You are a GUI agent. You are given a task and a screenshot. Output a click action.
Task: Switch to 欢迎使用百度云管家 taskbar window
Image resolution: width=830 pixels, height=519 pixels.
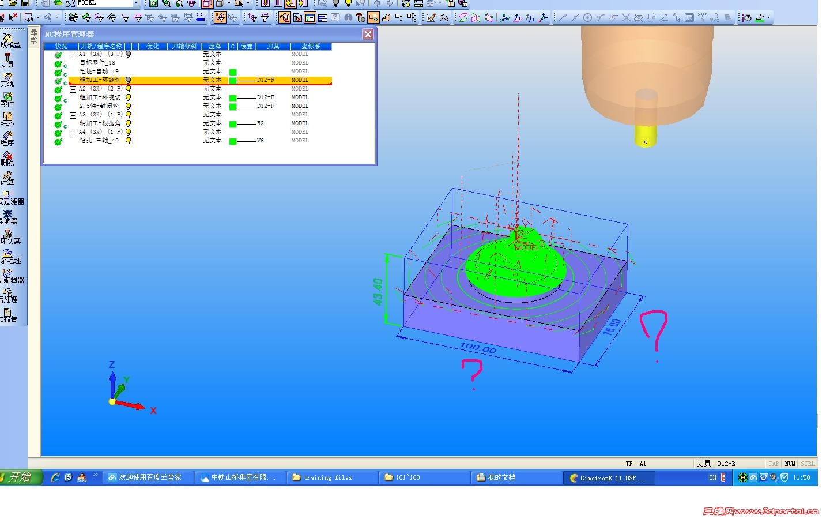tap(148, 477)
